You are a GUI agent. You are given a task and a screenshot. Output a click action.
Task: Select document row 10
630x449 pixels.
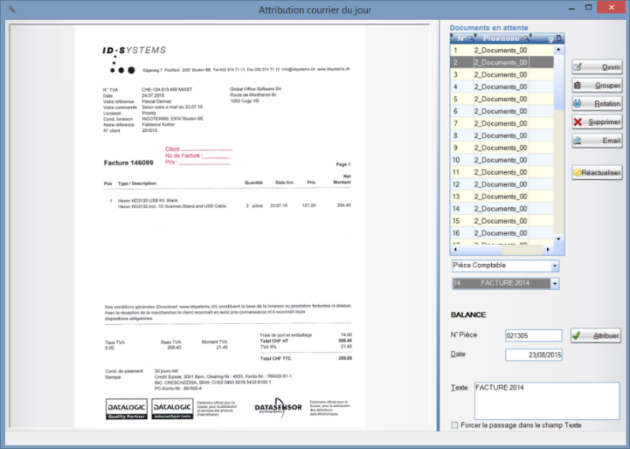(x=502, y=160)
